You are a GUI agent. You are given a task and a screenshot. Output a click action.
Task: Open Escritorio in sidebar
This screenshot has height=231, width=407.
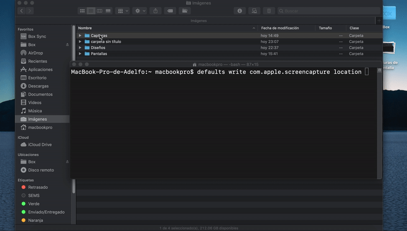37,78
